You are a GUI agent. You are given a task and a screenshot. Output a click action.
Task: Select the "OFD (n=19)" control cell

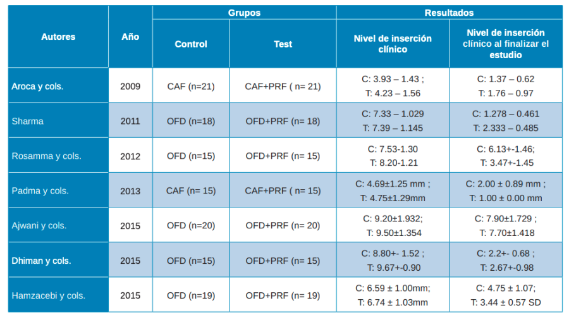191,295
